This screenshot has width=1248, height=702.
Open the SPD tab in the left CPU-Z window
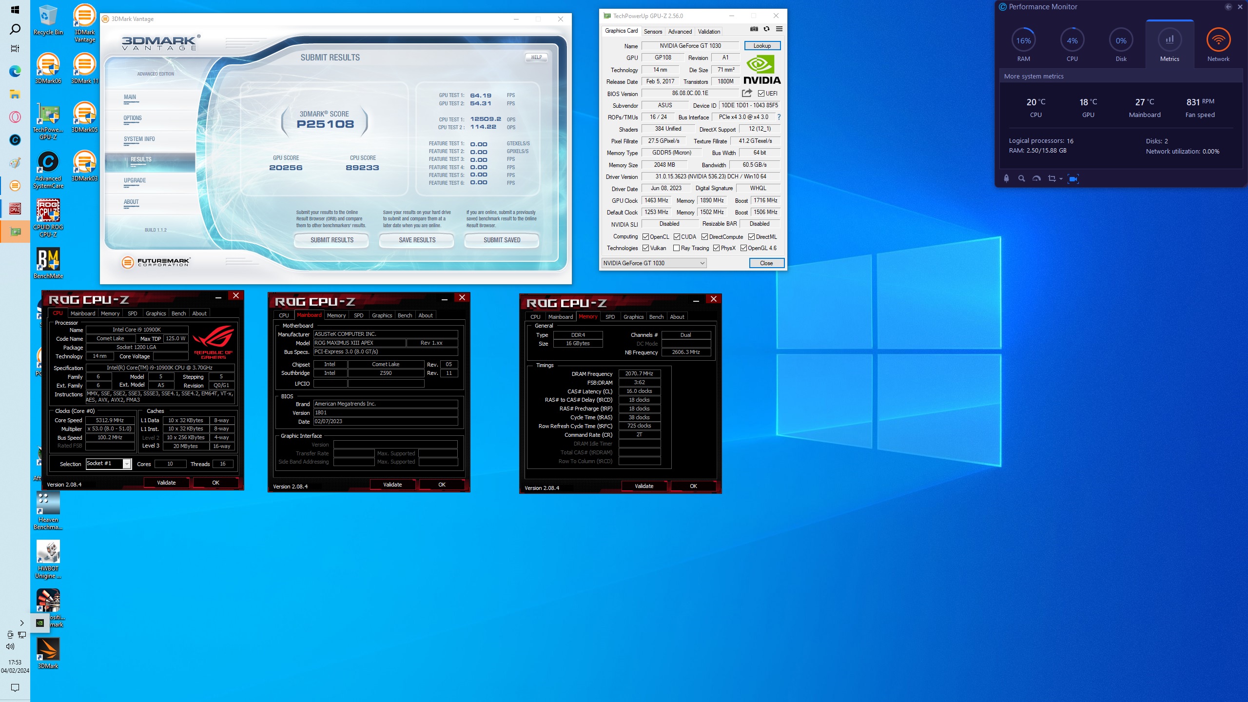click(132, 313)
